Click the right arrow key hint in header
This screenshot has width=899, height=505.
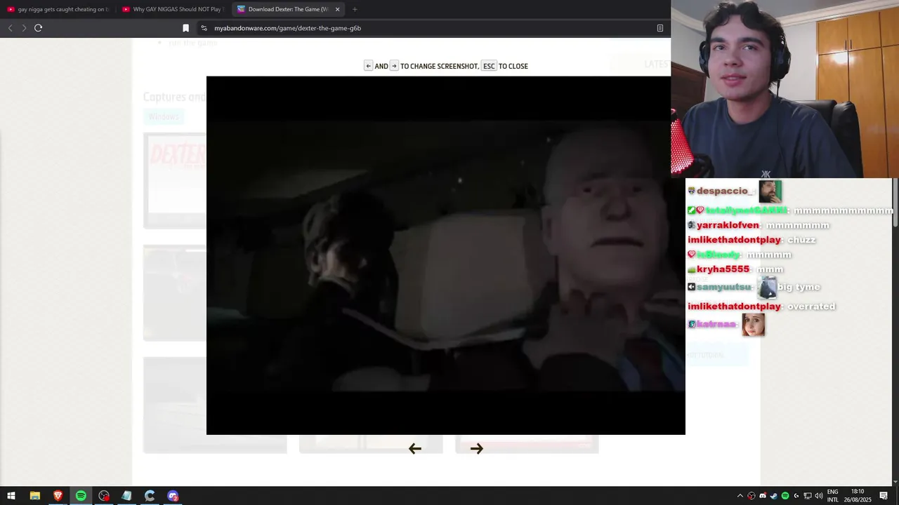394,66
